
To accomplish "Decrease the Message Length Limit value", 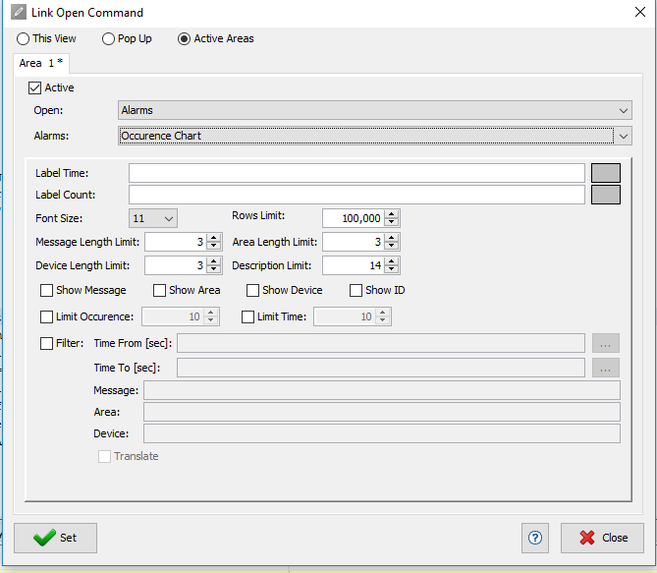I will click(214, 247).
